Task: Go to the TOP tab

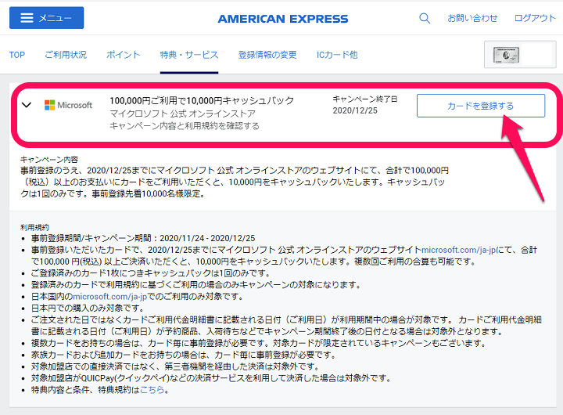Action: click(17, 55)
